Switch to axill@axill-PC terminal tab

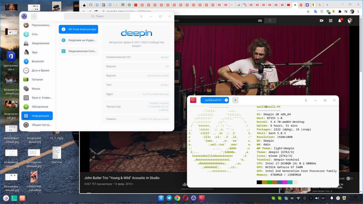point(214,100)
